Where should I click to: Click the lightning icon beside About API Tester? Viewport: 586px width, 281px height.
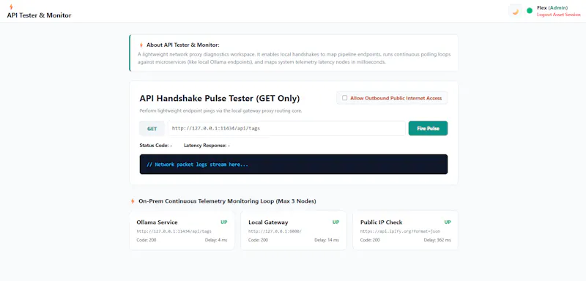(x=141, y=45)
